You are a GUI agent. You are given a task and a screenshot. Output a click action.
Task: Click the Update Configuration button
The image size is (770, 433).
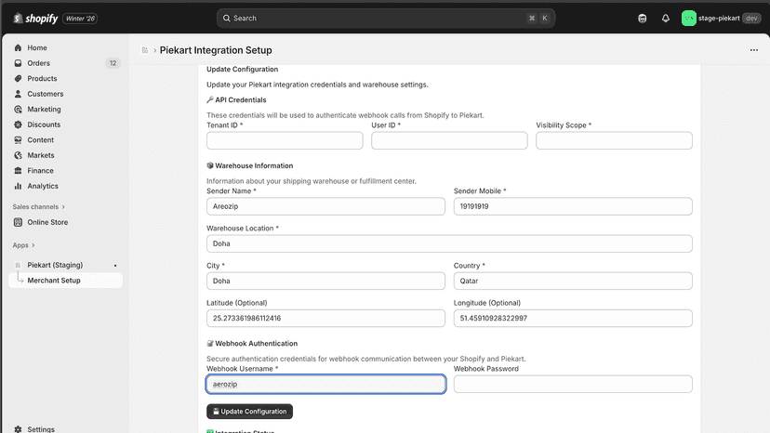(249, 412)
